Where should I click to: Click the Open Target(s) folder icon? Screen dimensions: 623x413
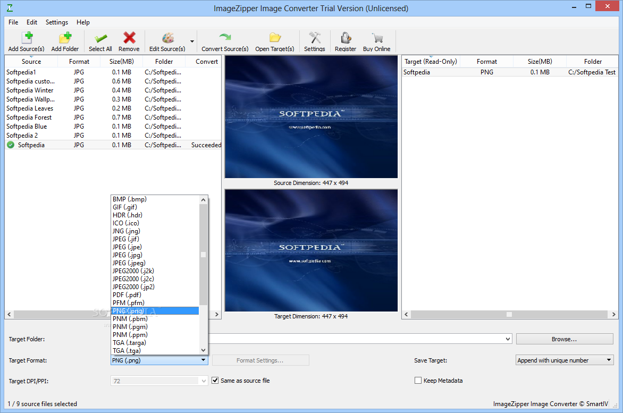tap(275, 38)
